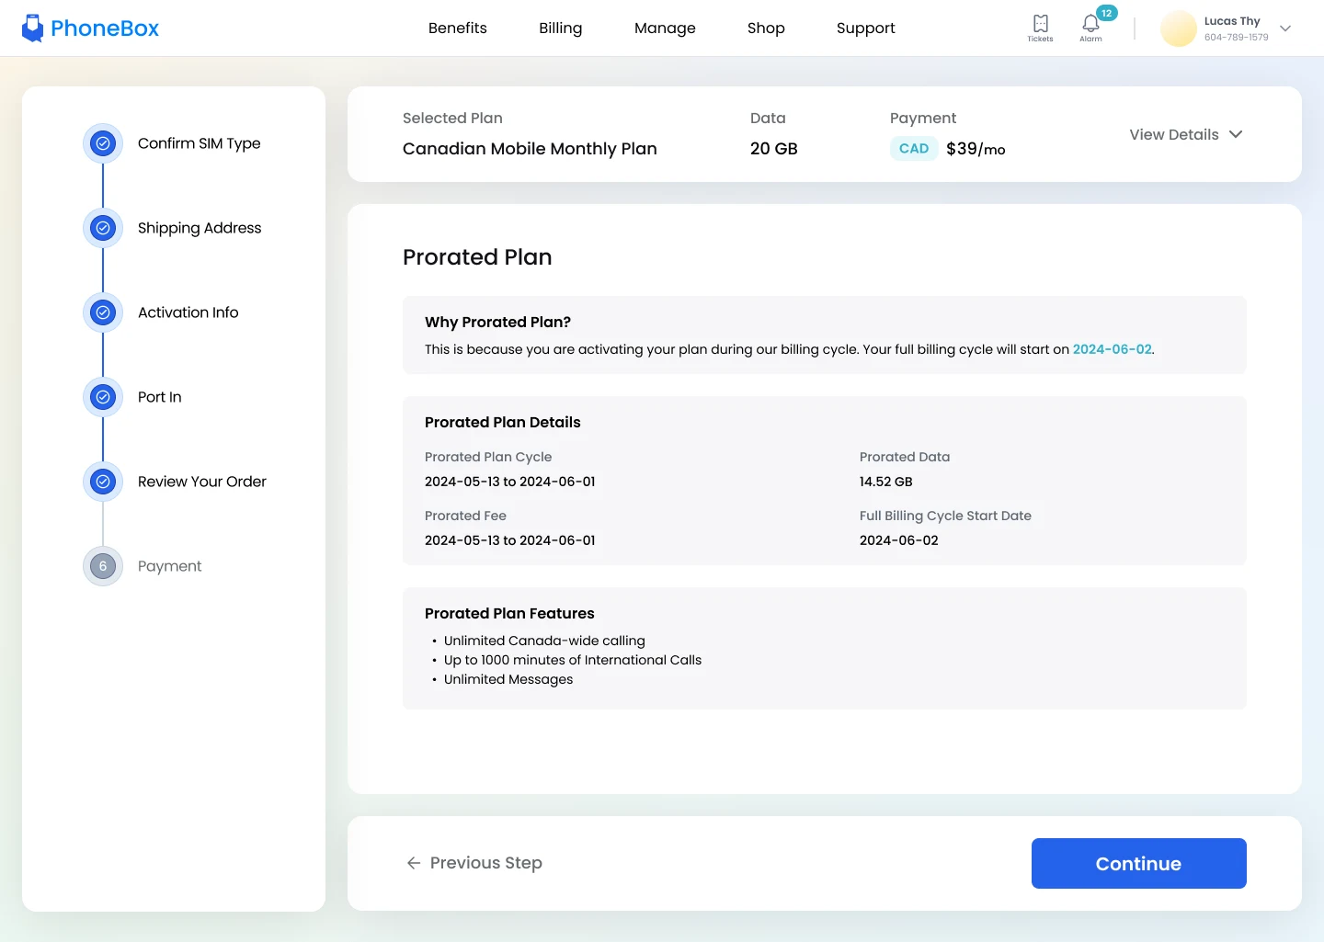Click the Payment step number 6 icon

tap(103, 566)
